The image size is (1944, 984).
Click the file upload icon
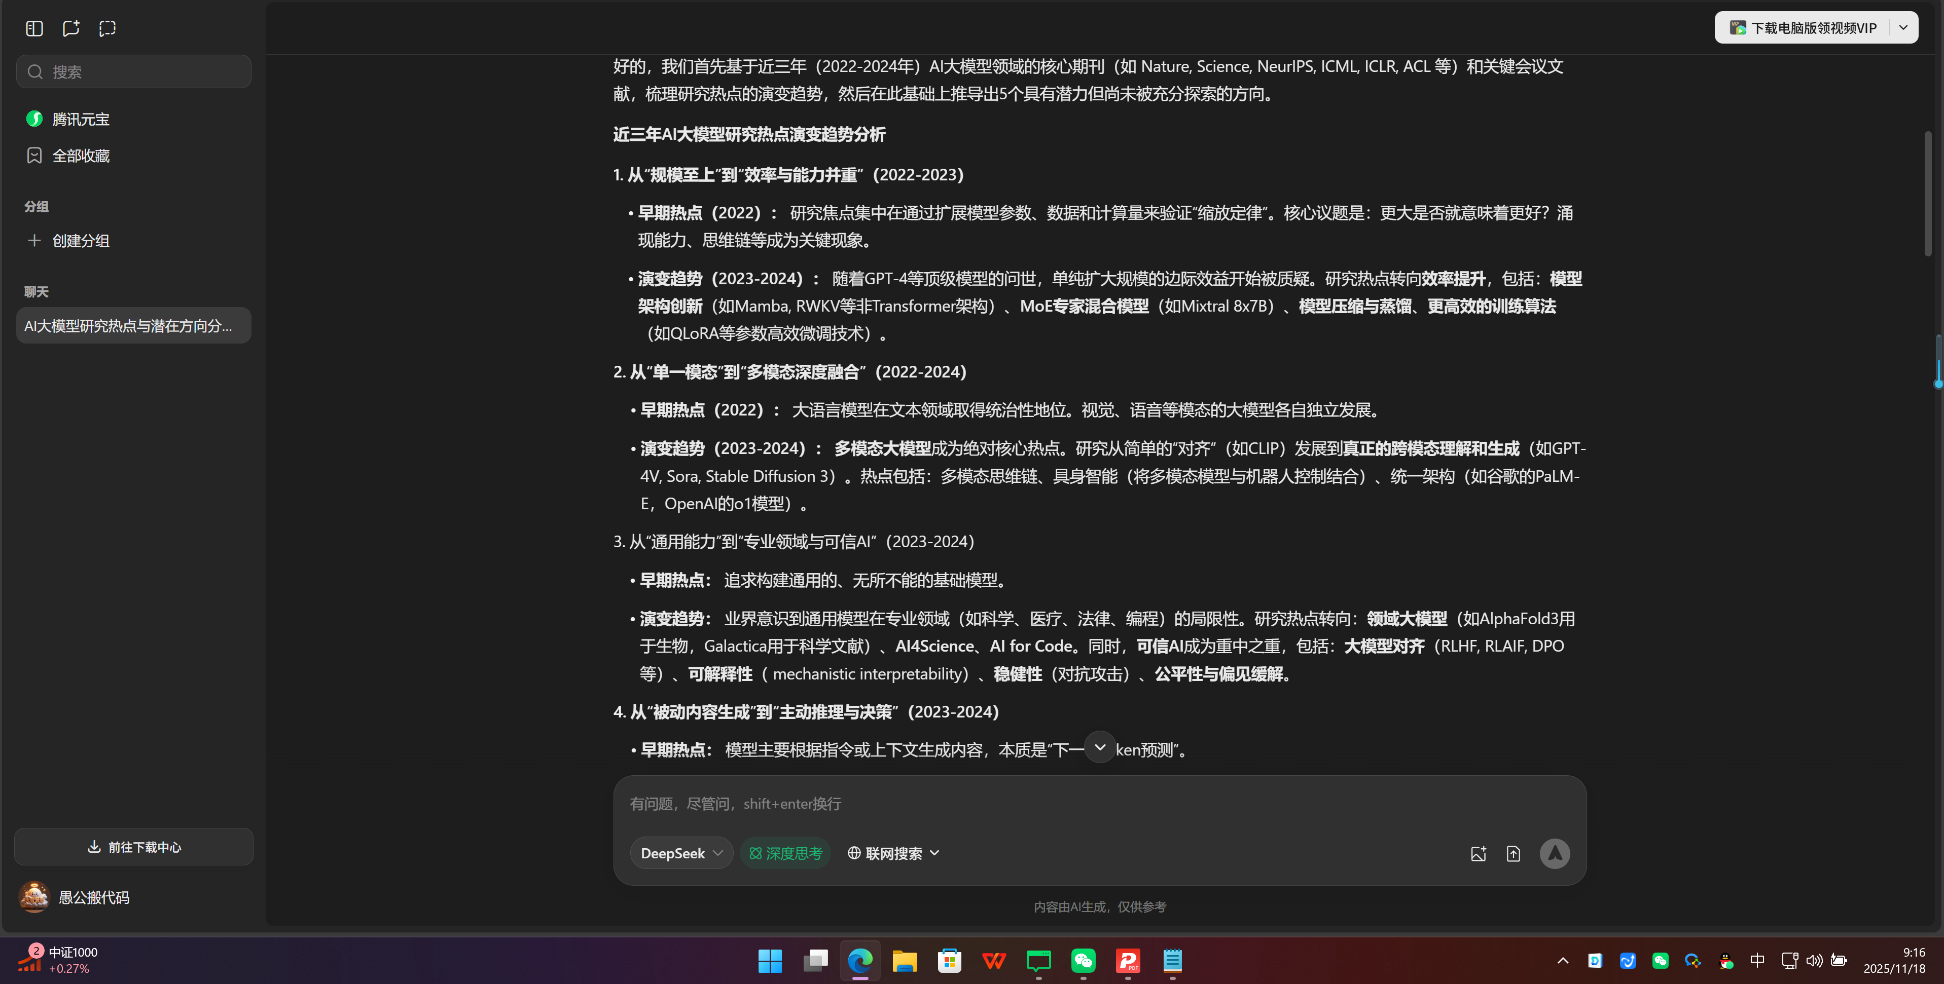point(1513,853)
